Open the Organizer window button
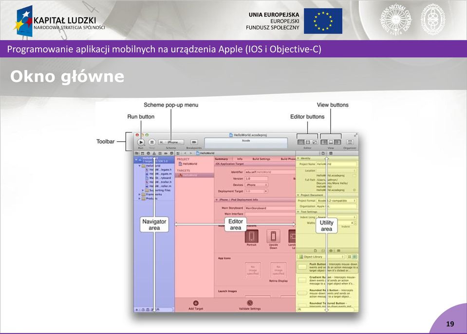The width and height of the screenshot is (467, 334). [350, 142]
